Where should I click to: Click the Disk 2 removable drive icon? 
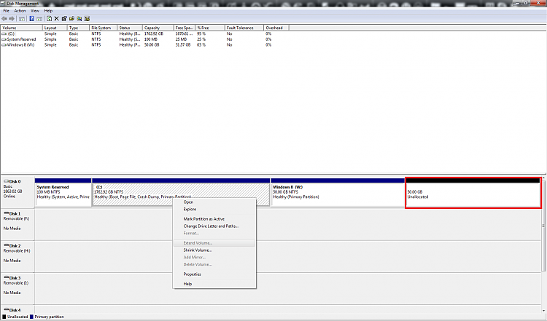pyautogui.click(x=7, y=245)
